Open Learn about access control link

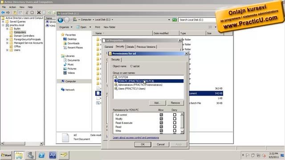pos(136,137)
